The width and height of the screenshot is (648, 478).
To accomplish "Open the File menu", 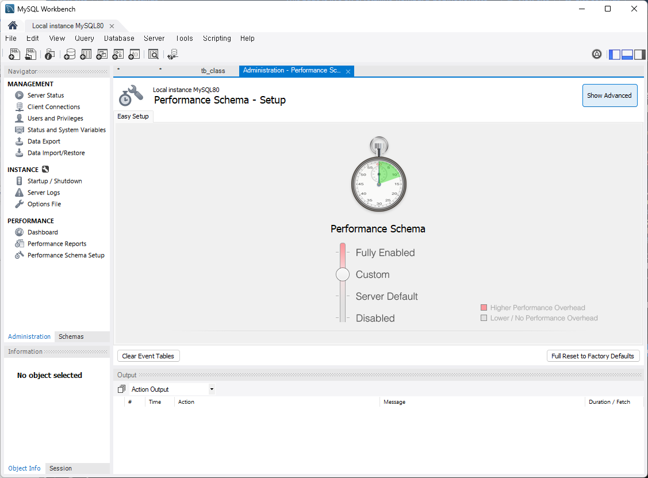I will click(11, 39).
